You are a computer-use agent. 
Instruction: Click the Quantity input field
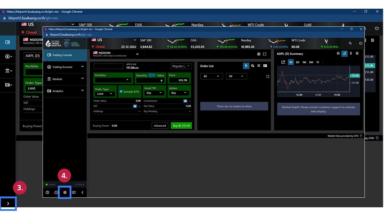tap(150, 80)
